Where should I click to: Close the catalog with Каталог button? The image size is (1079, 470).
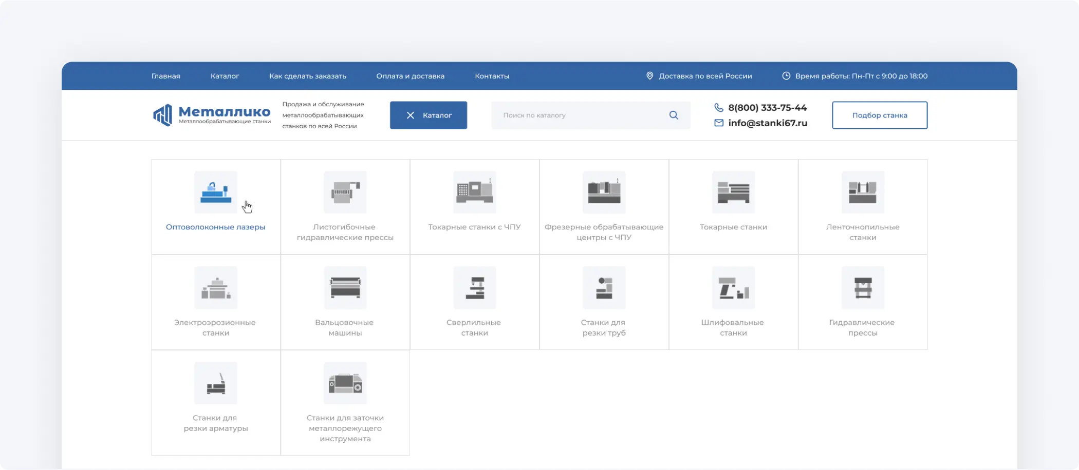pyautogui.click(x=428, y=115)
